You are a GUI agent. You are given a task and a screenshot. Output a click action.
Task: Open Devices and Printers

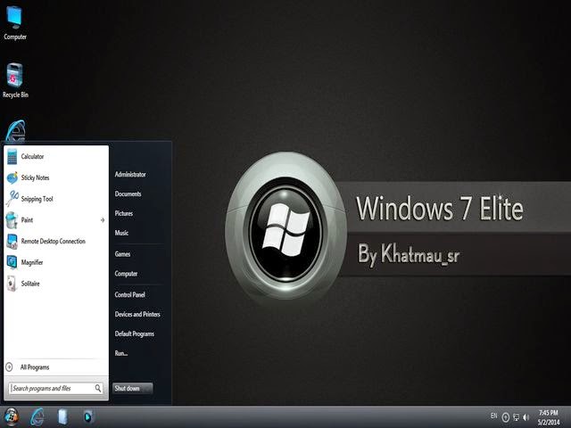pyautogui.click(x=137, y=314)
